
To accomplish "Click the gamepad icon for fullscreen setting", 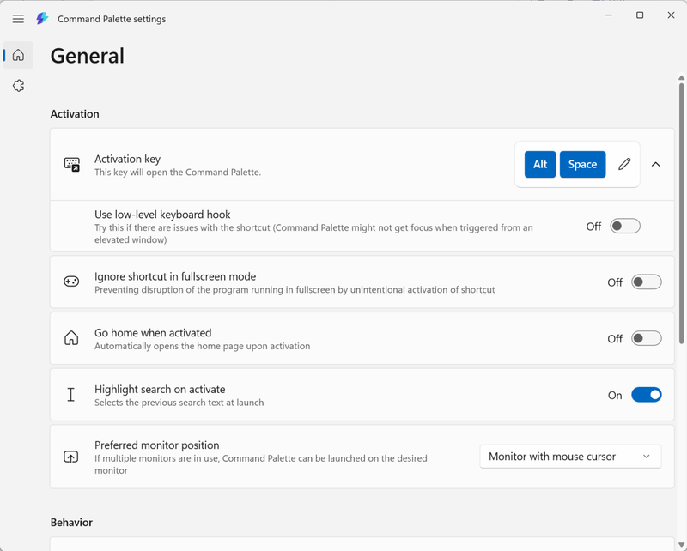I will point(71,282).
